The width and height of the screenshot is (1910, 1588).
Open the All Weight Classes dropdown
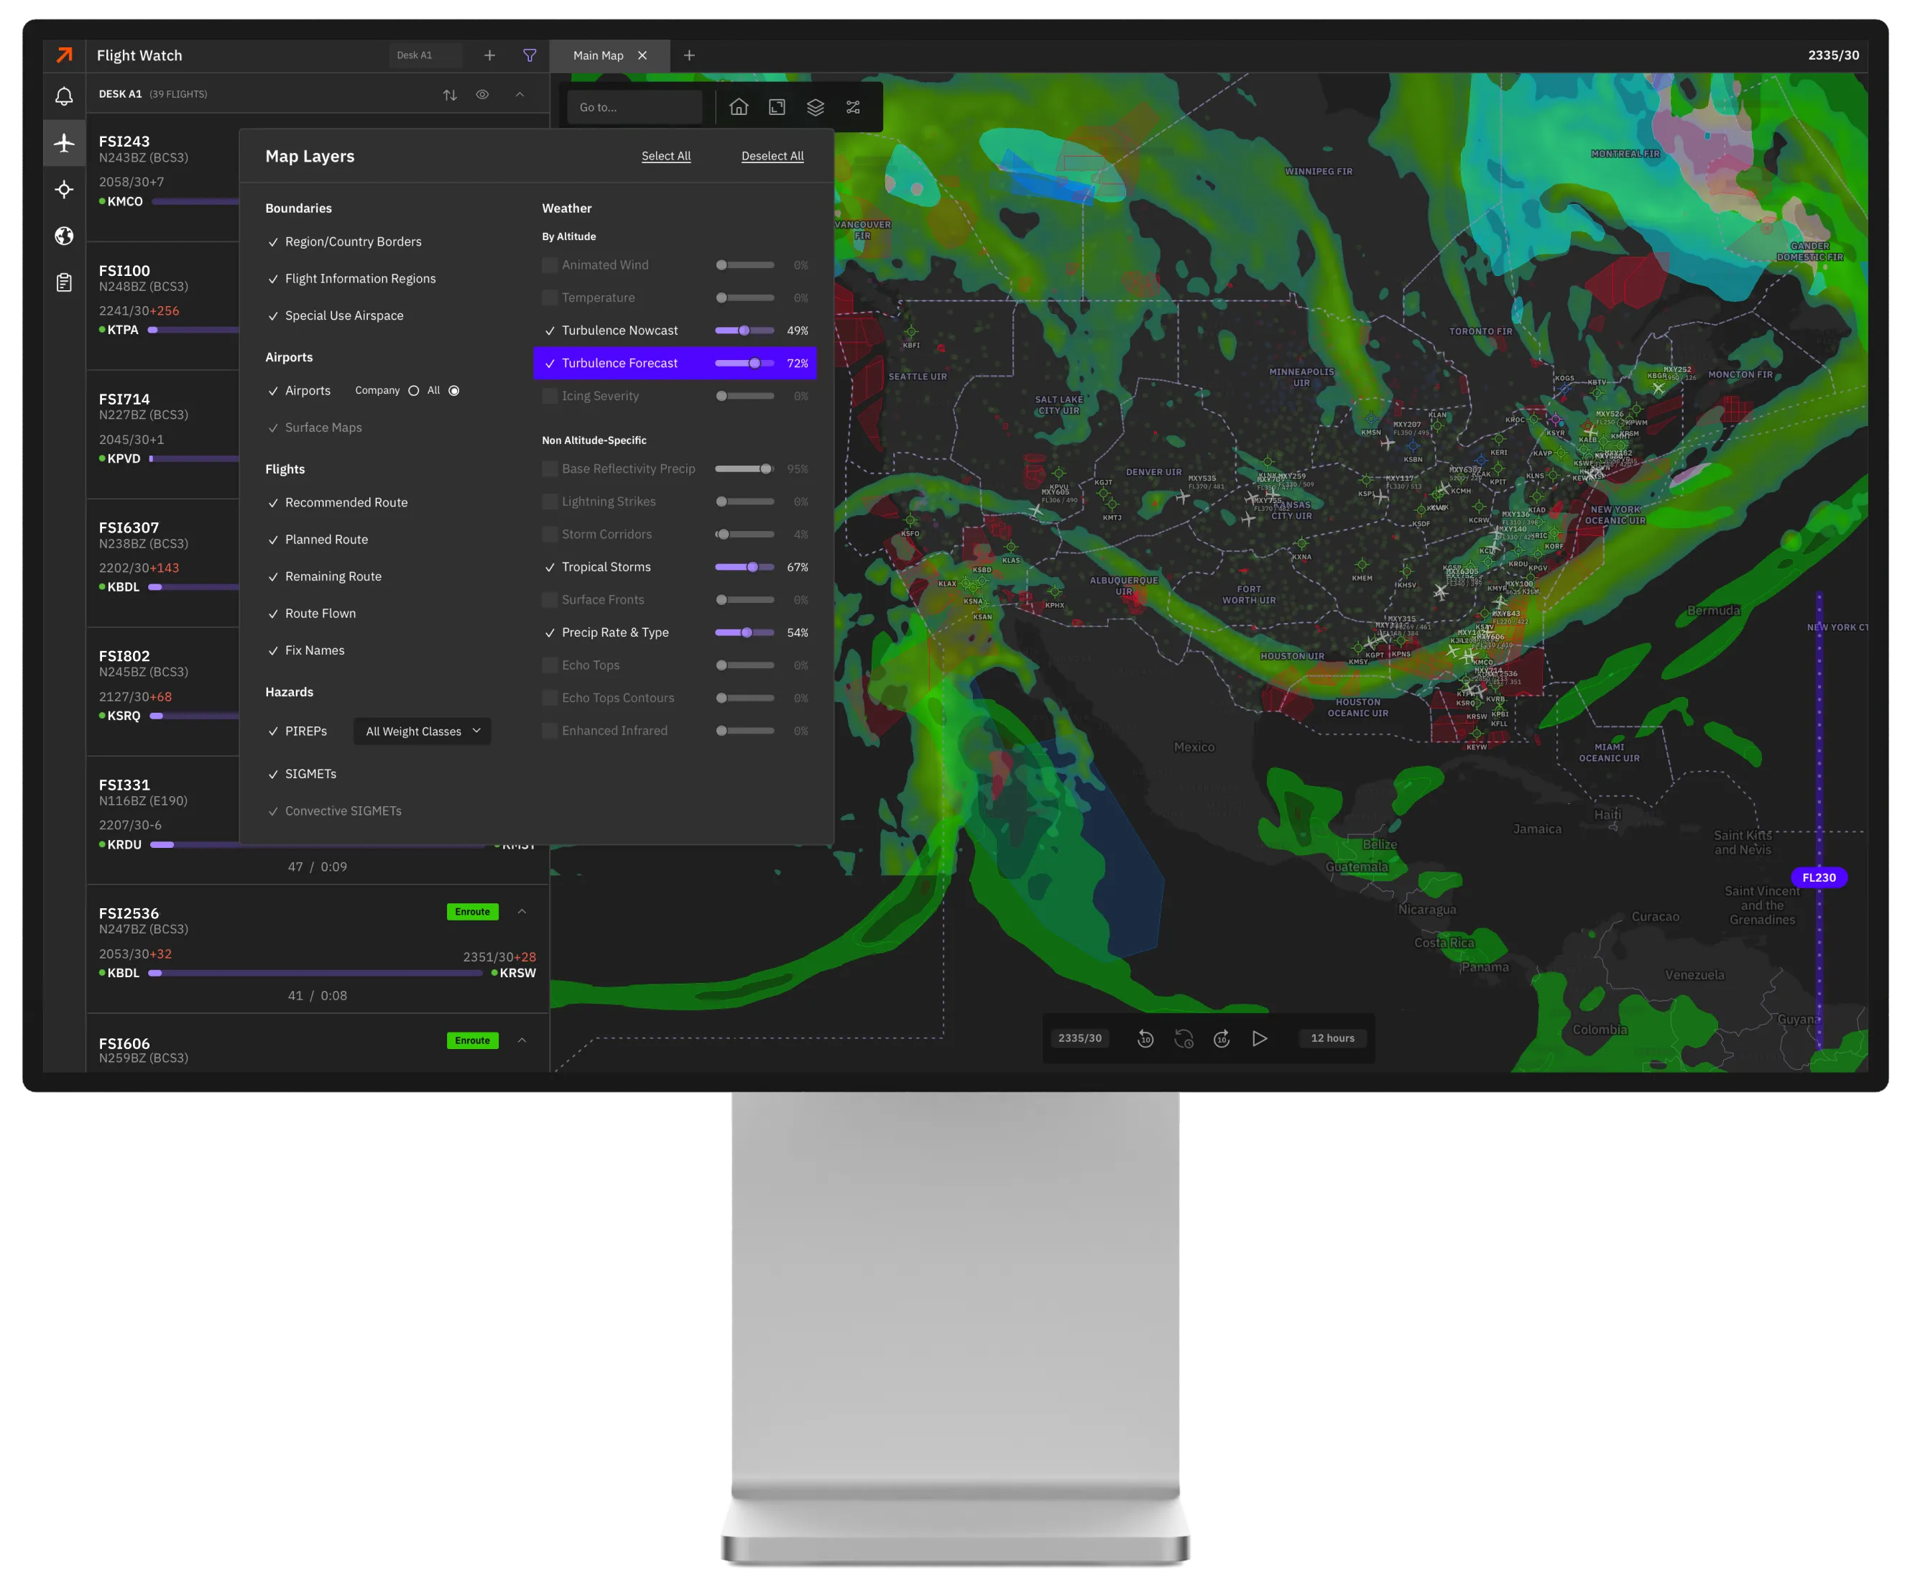pyautogui.click(x=422, y=731)
